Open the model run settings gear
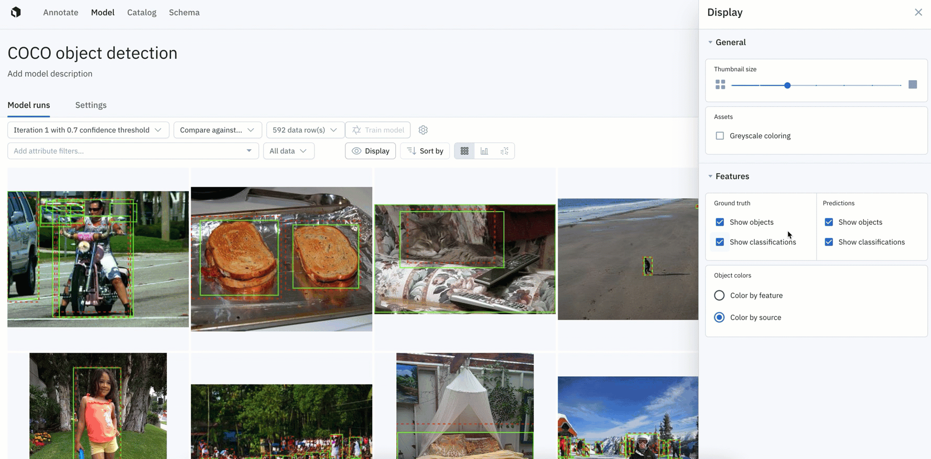 pyautogui.click(x=423, y=130)
